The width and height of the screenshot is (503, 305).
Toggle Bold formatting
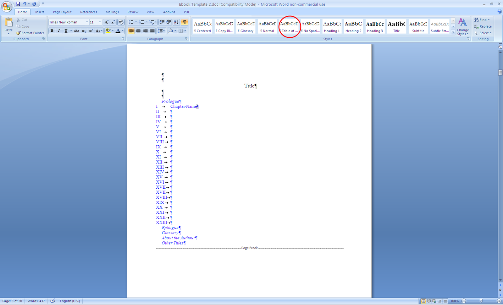[x=52, y=31]
